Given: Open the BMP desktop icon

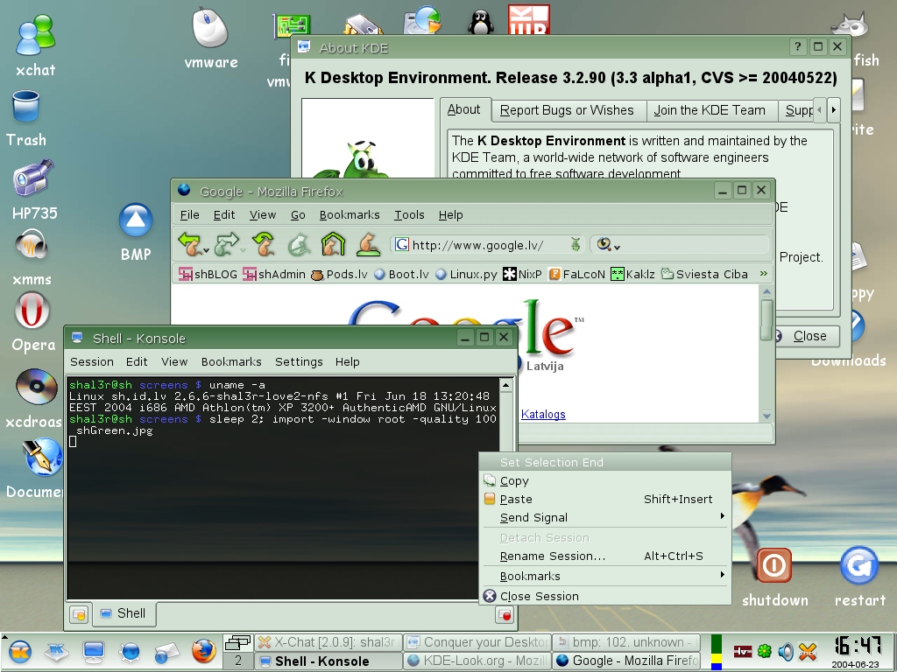Looking at the screenshot, I should pos(136,220).
